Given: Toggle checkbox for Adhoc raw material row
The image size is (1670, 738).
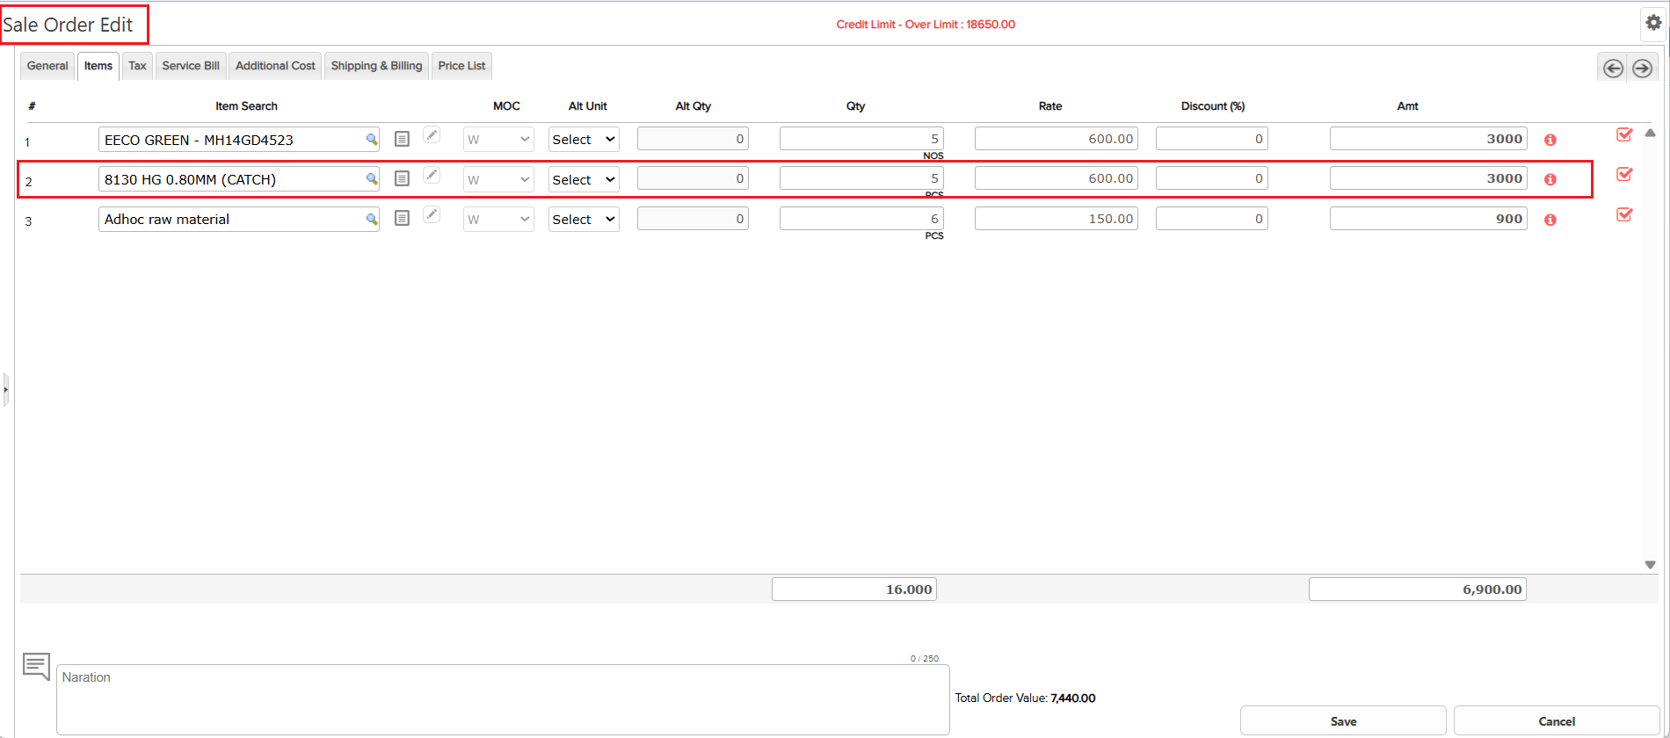Looking at the screenshot, I should click(1624, 214).
